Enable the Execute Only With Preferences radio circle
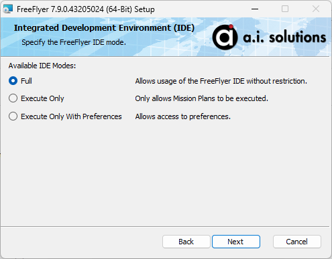This screenshot has width=332, height=259. 13,116
